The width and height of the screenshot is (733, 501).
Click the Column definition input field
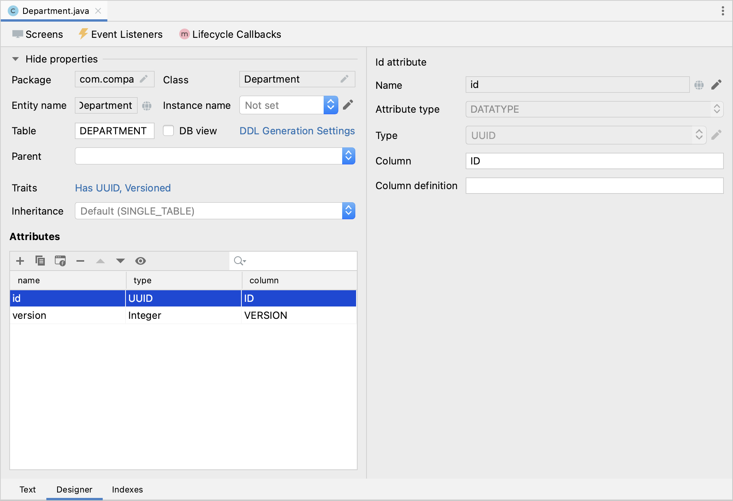594,186
